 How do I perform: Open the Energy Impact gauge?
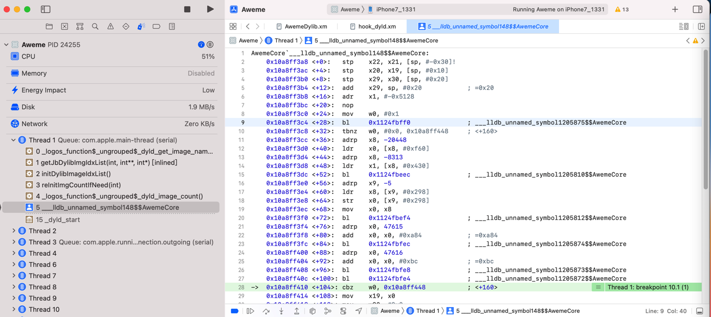point(112,90)
